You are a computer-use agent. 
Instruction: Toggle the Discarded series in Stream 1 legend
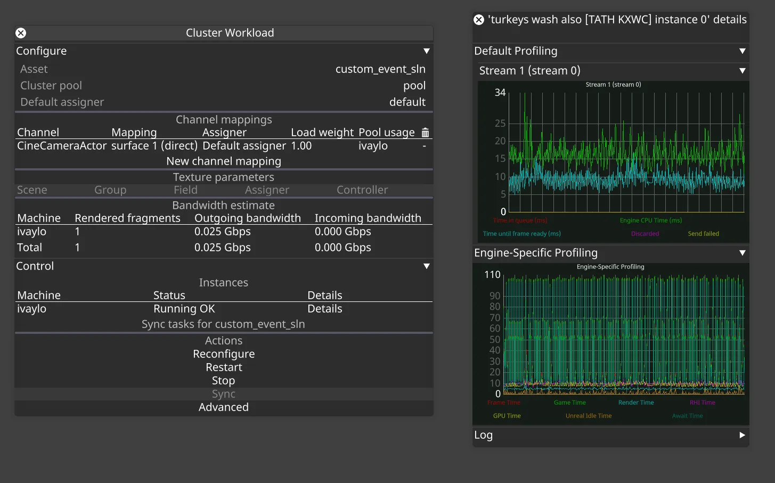click(x=645, y=233)
